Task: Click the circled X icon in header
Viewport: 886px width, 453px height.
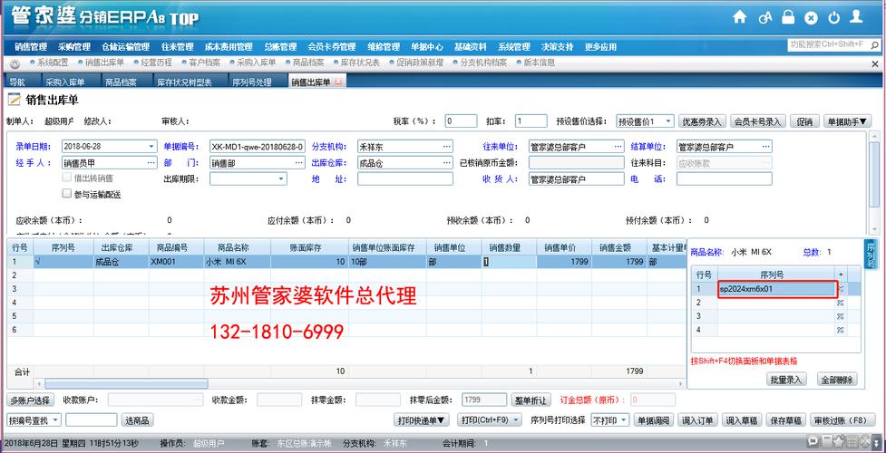Action: [x=811, y=18]
